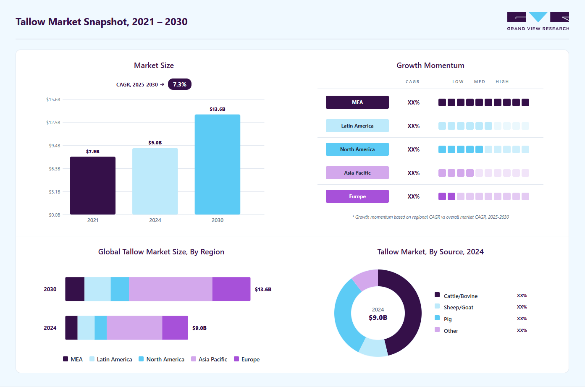The width and height of the screenshot is (585, 387).
Task: Click the North America momentum indicator row
Action: pos(484,149)
